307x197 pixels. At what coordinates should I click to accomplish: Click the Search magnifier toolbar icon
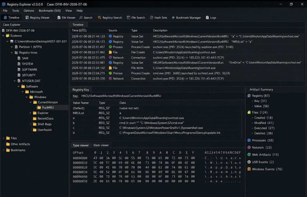[81, 18]
